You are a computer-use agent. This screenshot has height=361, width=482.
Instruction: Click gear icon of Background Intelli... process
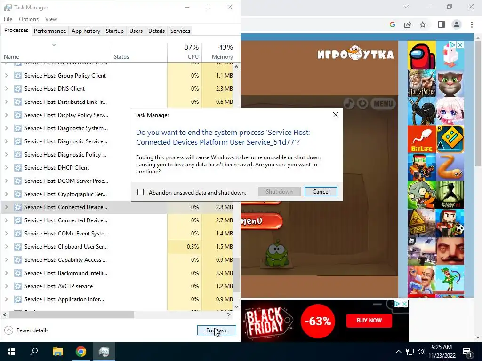pyautogui.click(x=18, y=273)
